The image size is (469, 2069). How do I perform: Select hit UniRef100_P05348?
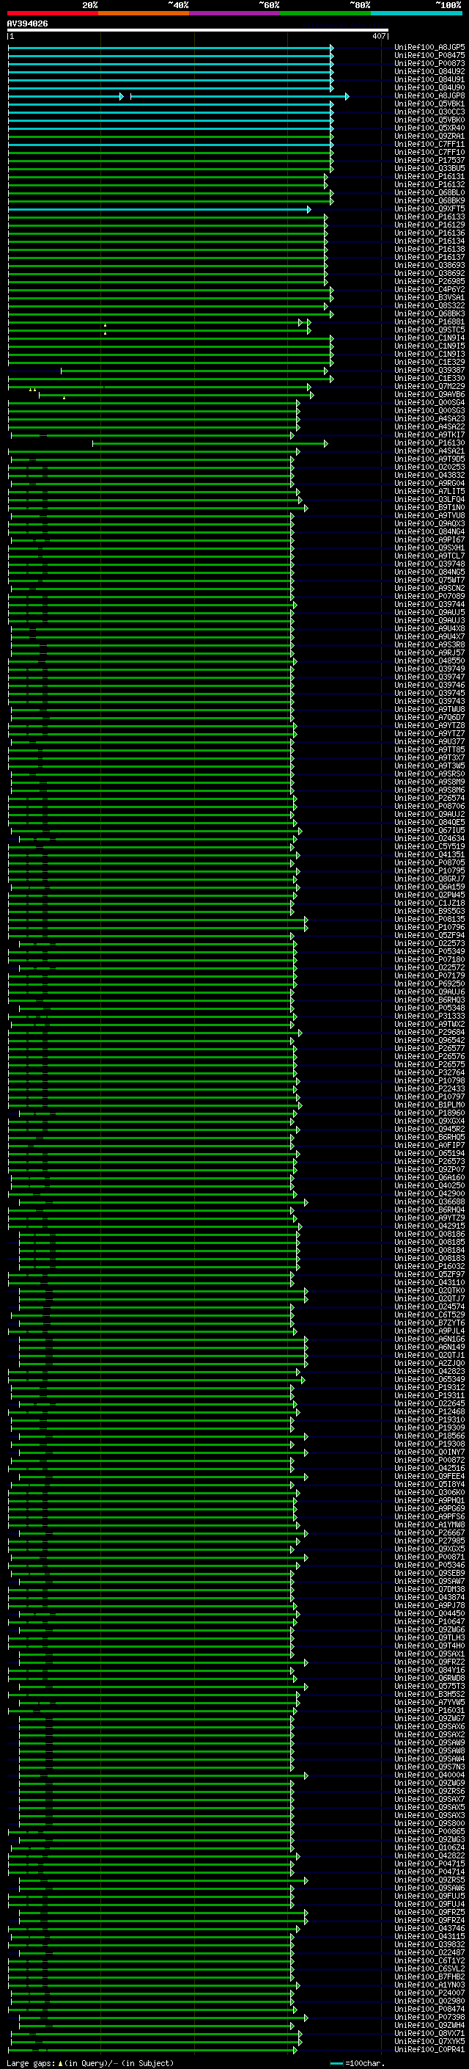[x=429, y=1008]
